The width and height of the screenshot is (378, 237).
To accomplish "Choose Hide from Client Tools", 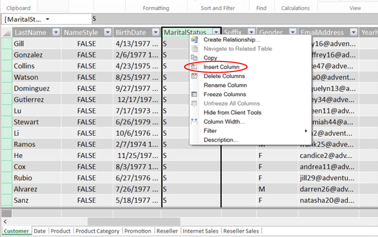I will point(232,112).
